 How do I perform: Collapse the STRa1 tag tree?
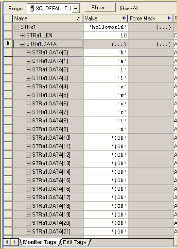click(x=16, y=27)
